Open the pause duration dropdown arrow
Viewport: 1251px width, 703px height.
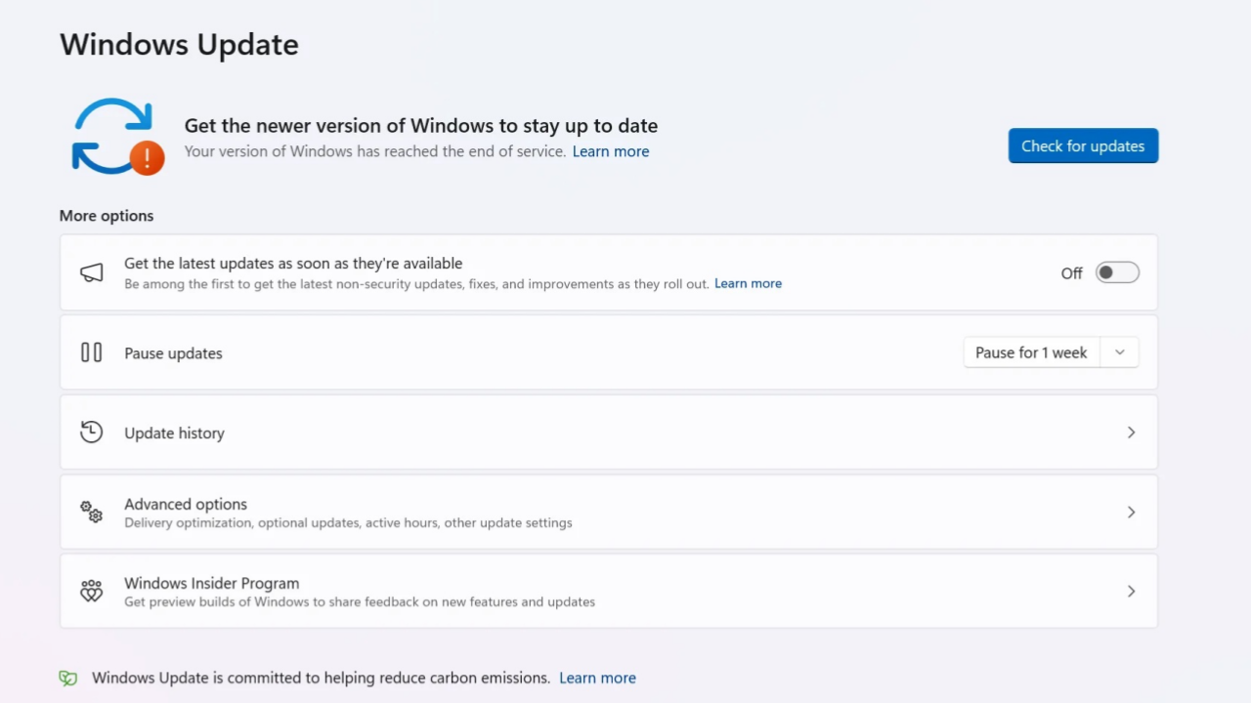[x=1120, y=352]
